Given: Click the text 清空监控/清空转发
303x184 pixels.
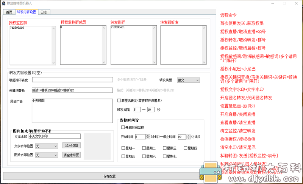Looking at the screenshot, I should coord(238,131).
